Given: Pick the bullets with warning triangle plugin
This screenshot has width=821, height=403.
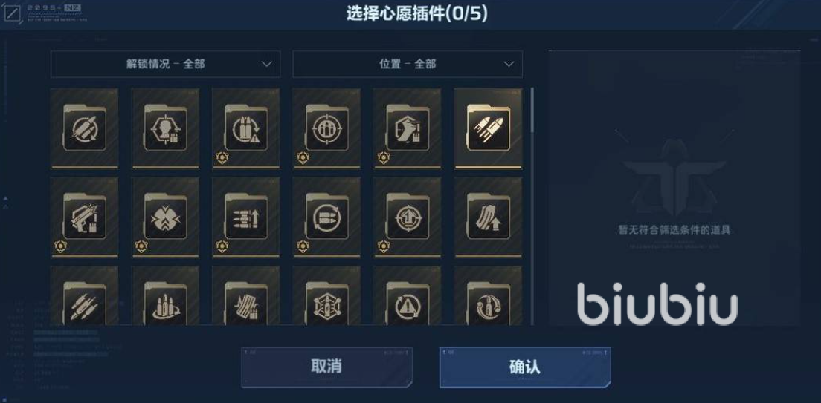Looking at the screenshot, I should coord(246,128).
